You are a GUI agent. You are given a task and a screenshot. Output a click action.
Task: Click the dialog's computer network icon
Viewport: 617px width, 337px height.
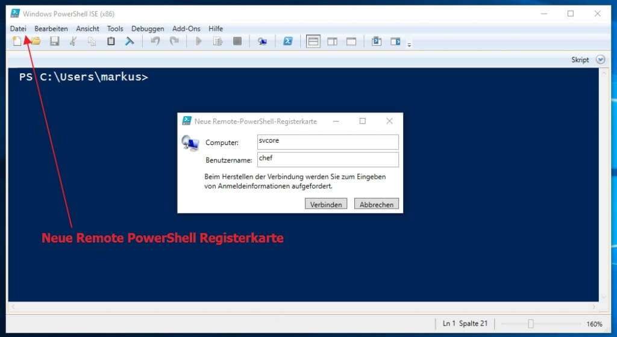(190, 143)
